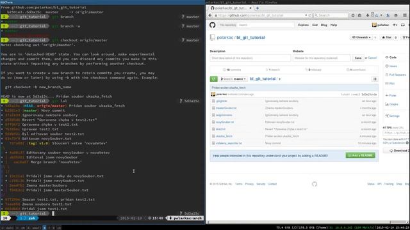This screenshot has height=230, width=410.
Task: Open ukazka_fetch file link
Action: pyautogui.click(x=224, y=136)
